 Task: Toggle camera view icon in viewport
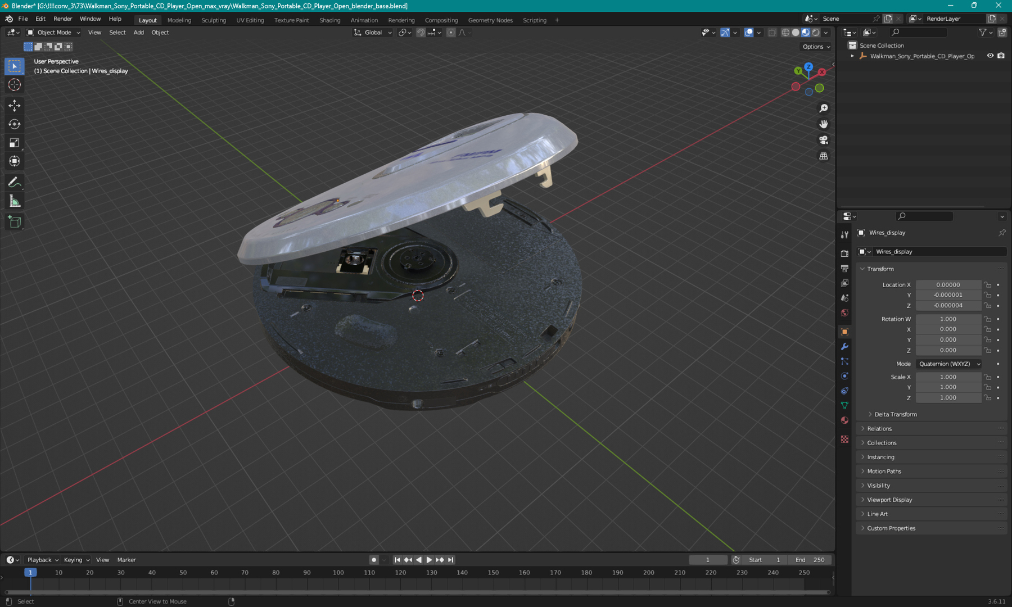click(824, 140)
